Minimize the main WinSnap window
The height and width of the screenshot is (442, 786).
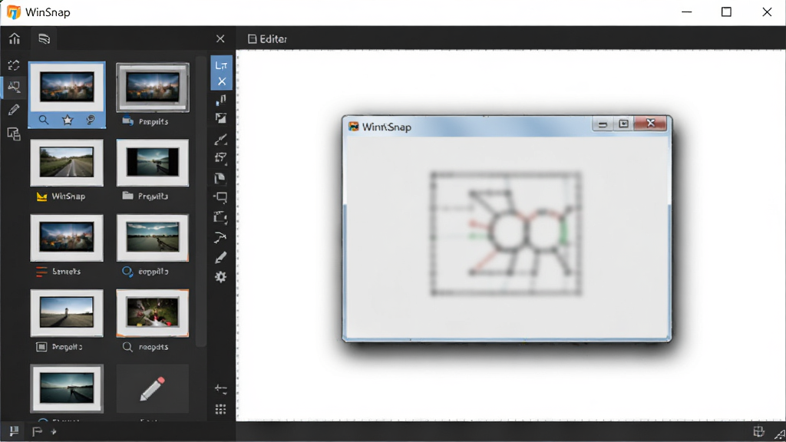tap(687, 12)
